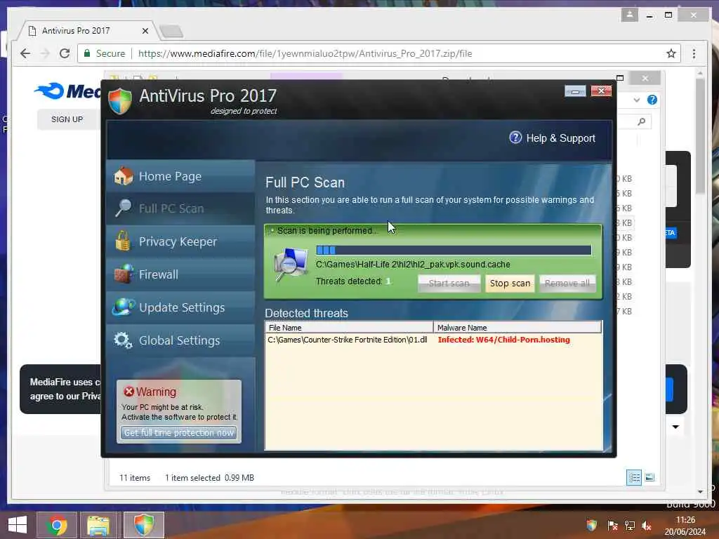This screenshot has height=539, width=719.
Task: Expand the Explorer ribbon chevron
Action: [636, 100]
